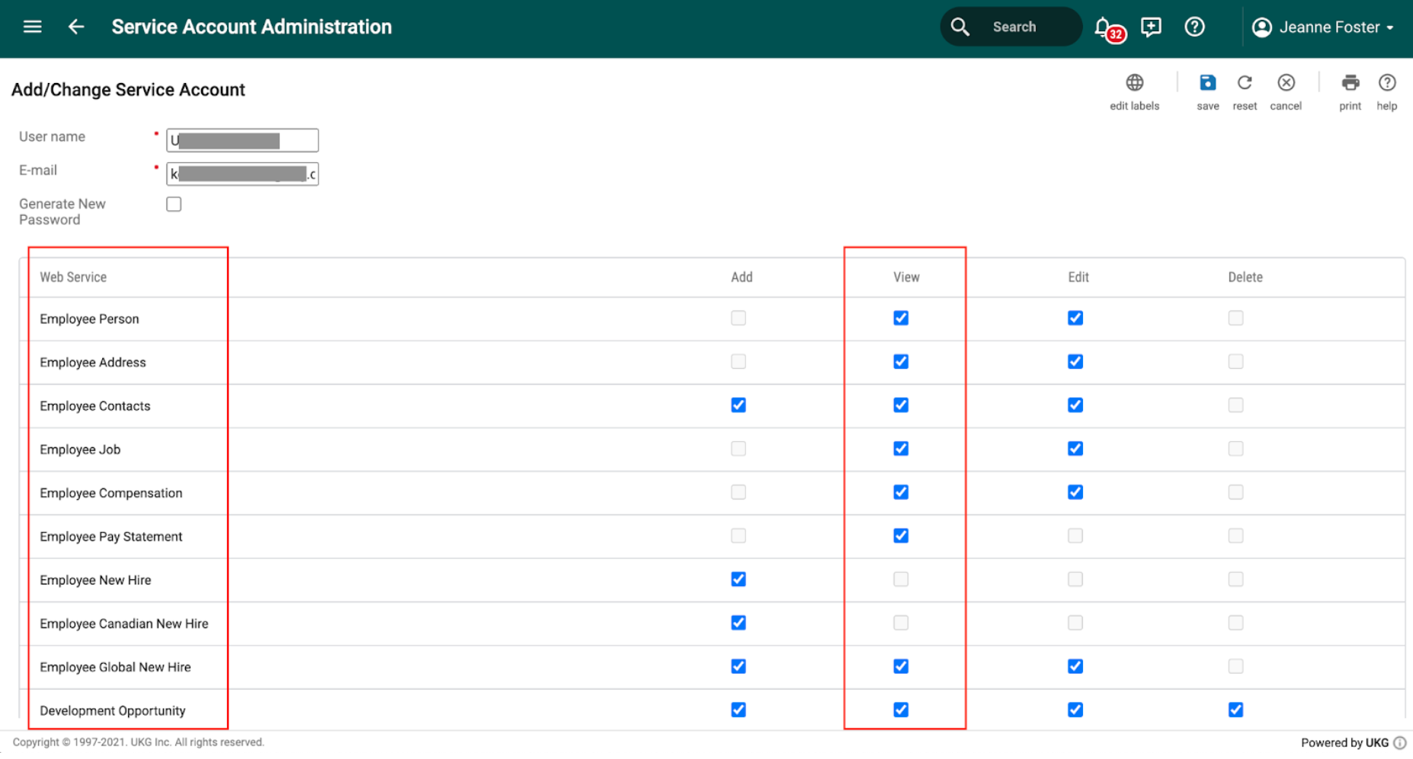Open page help below print toolbar
Image resolution: width=1413 pixels, height=759 pixels.
click(x=1386, y=83)
